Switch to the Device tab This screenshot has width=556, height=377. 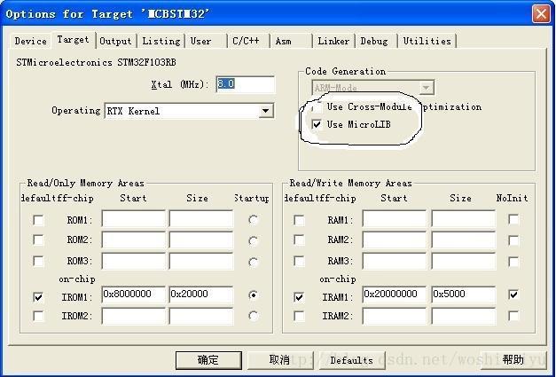tap(30, 41)
